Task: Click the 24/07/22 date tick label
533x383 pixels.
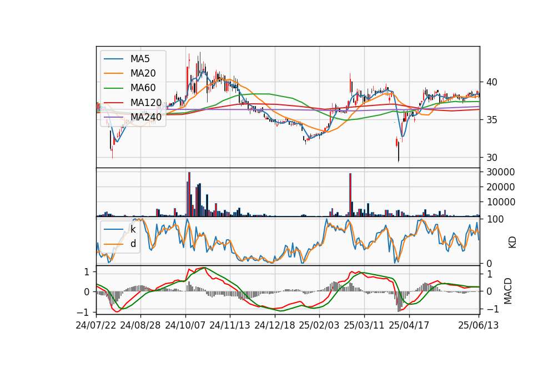Action: [x=96, y=325]
